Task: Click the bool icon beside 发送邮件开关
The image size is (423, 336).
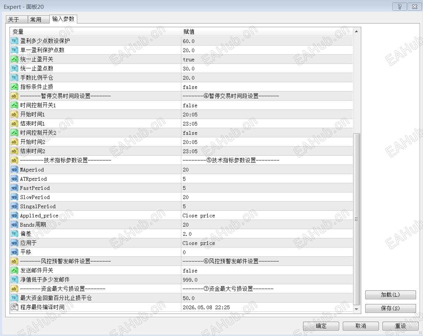Action: point(14,270)
